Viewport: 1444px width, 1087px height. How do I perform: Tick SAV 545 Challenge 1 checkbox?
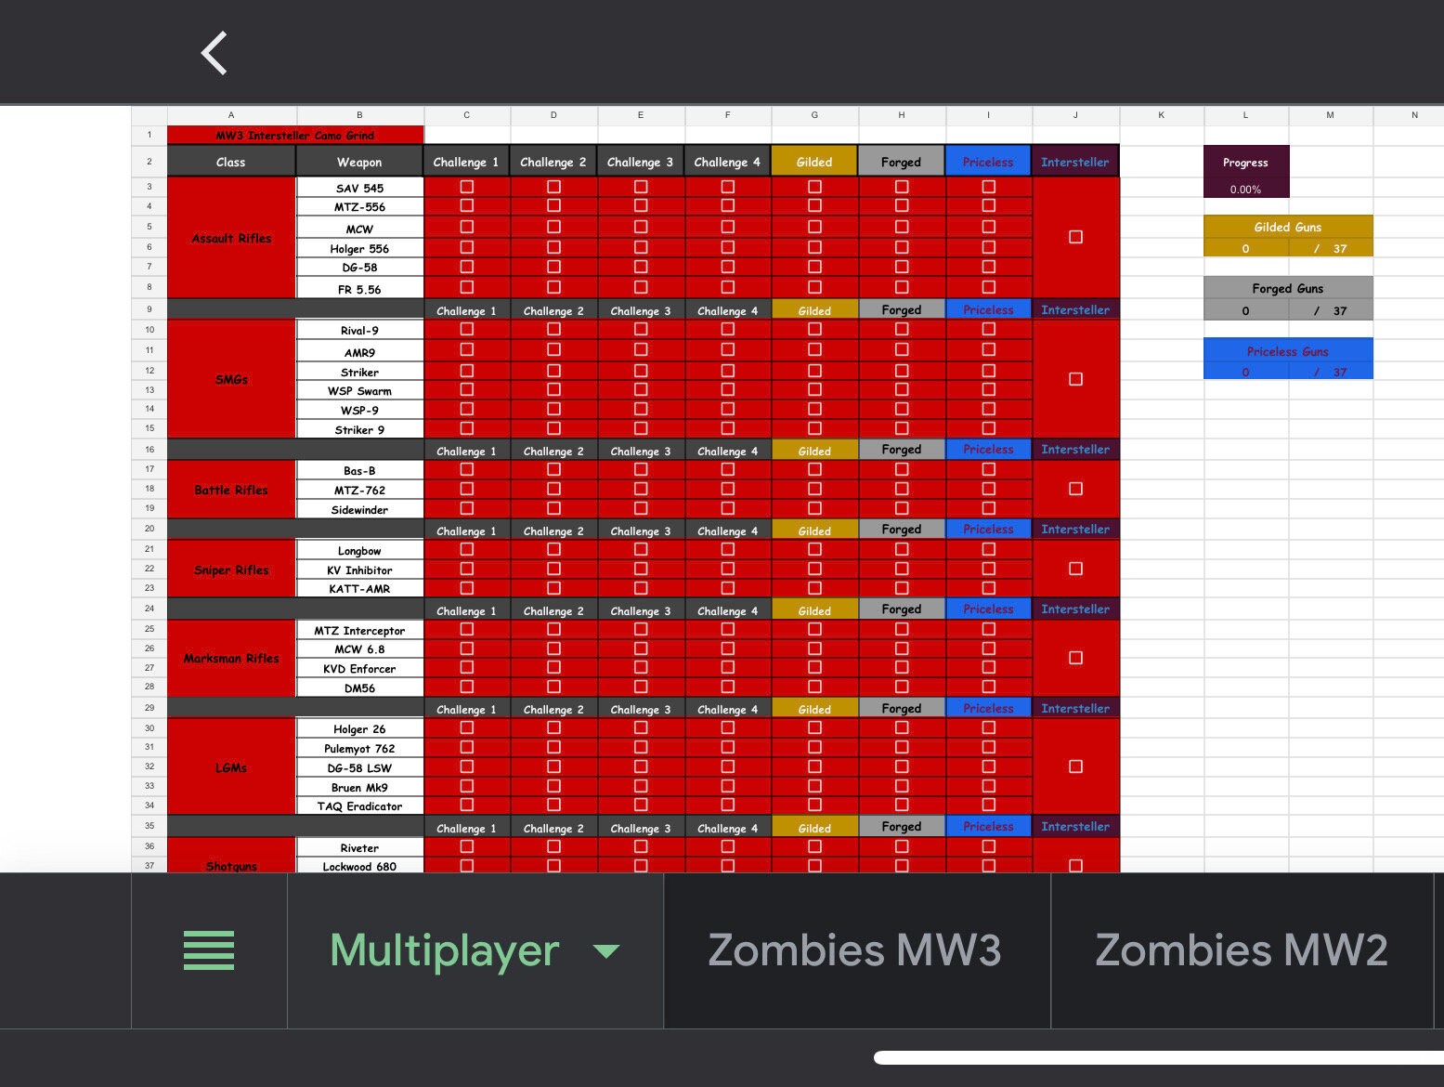coord(467,187)
